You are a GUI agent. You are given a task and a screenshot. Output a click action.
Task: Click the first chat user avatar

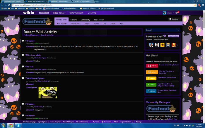(x=151, y=45)
